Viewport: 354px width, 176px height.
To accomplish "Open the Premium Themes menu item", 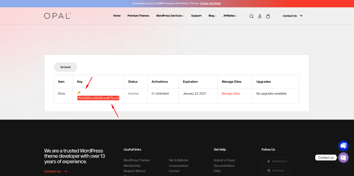I will point(138,16).
